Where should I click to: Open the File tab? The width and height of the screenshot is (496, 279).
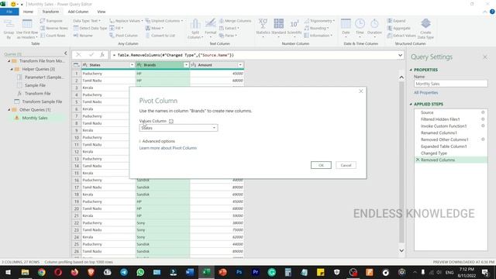9,12
